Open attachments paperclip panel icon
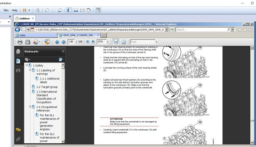Image resolution: width=256 pixels, height=147 pixels. [18, 139]
